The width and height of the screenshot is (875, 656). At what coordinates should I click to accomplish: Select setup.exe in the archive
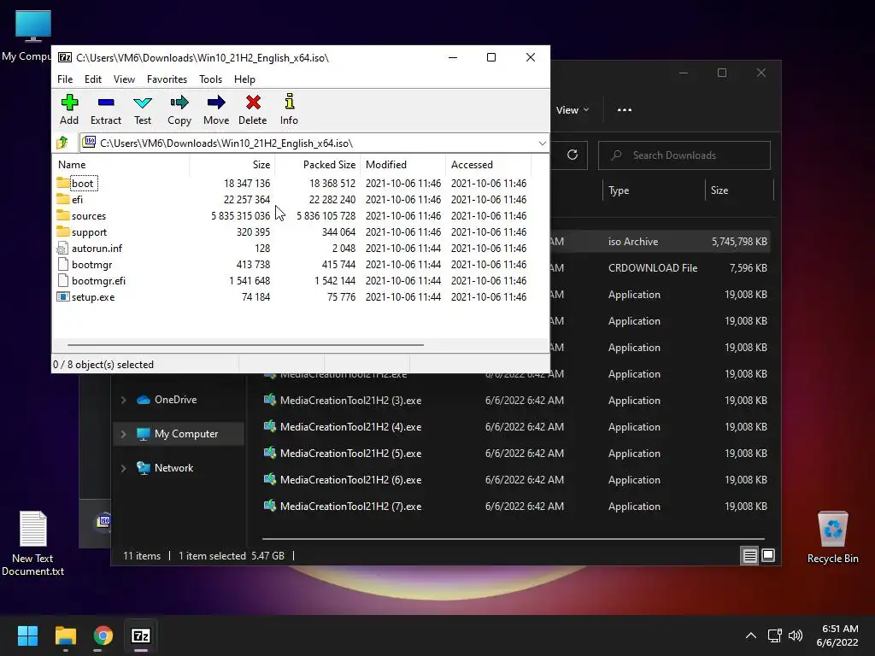pyautogui.click(x=86, y=296)
